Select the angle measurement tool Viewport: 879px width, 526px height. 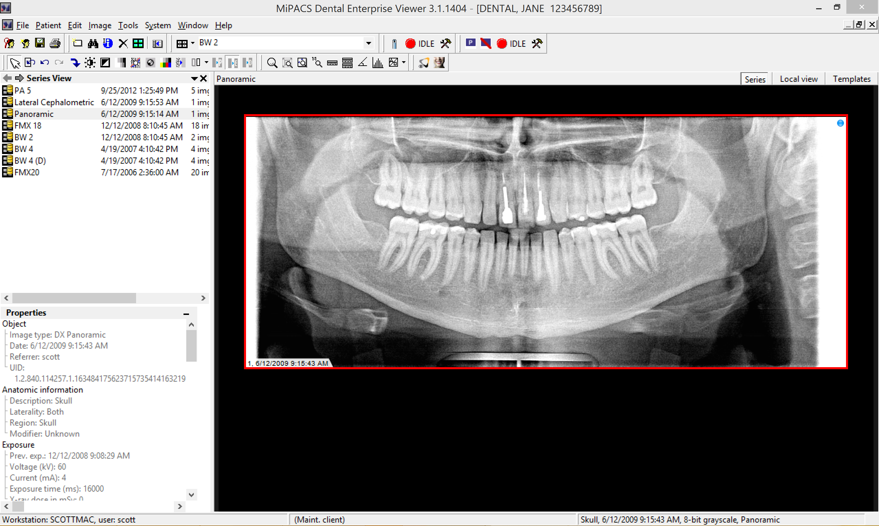point(363,63)
